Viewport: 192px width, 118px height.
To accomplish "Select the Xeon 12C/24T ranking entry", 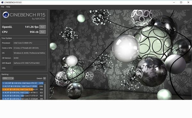I will pos(23,83).
